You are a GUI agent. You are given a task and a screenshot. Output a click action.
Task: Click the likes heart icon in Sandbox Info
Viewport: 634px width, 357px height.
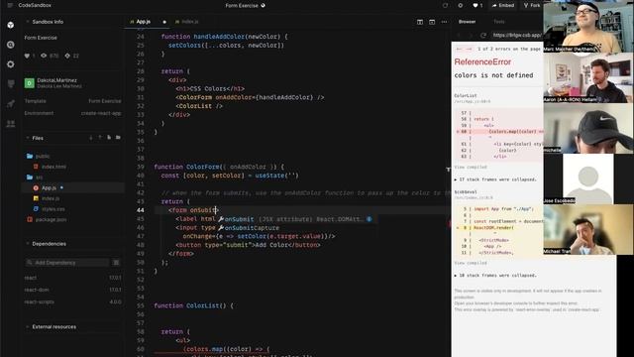[x=27, y=56]
